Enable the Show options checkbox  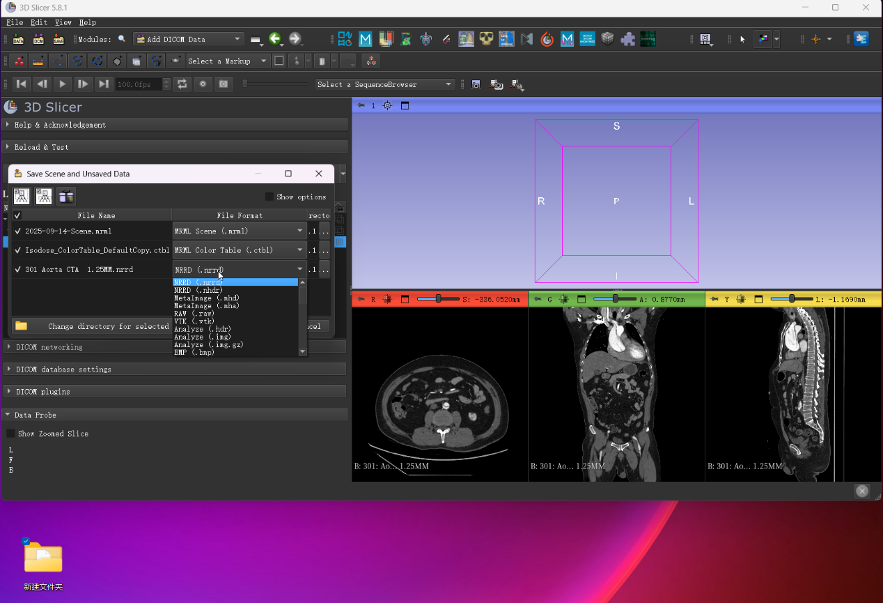[x=269, y=197]
